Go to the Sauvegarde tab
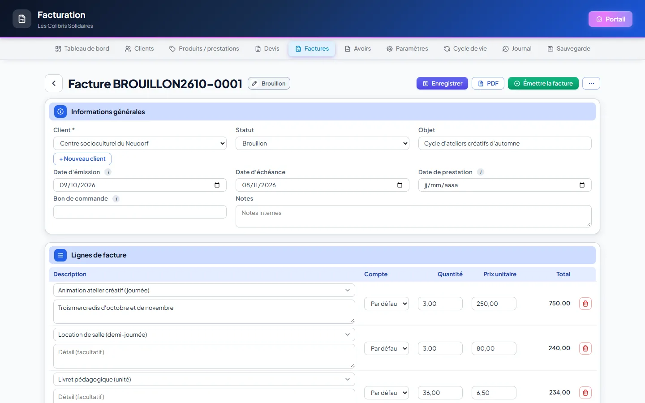The width and height of the screenshot is (645, 403). coord(569,49)
